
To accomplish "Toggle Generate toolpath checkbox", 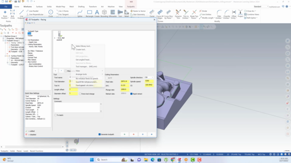I will [100, 134].
